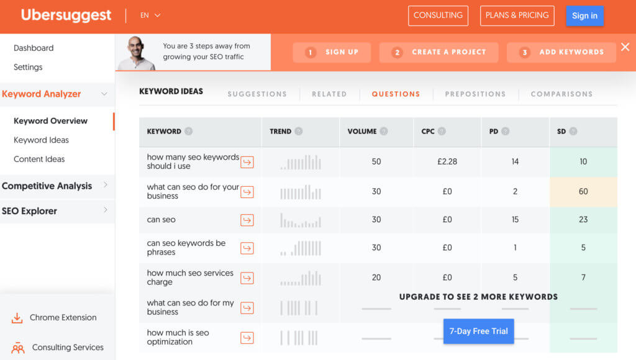
Task: Expand the SEO Explorer section
Action: [106, 210]
